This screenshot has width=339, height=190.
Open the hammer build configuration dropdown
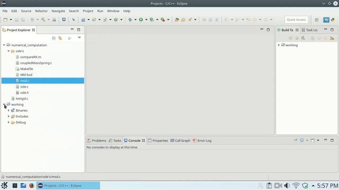coord(48,20)
